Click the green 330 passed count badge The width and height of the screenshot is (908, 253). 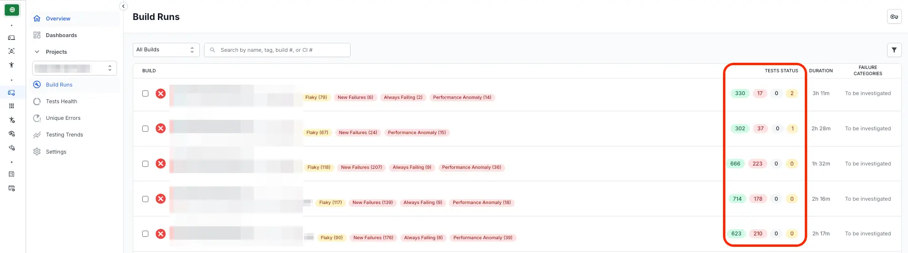[x=740, y=94]
